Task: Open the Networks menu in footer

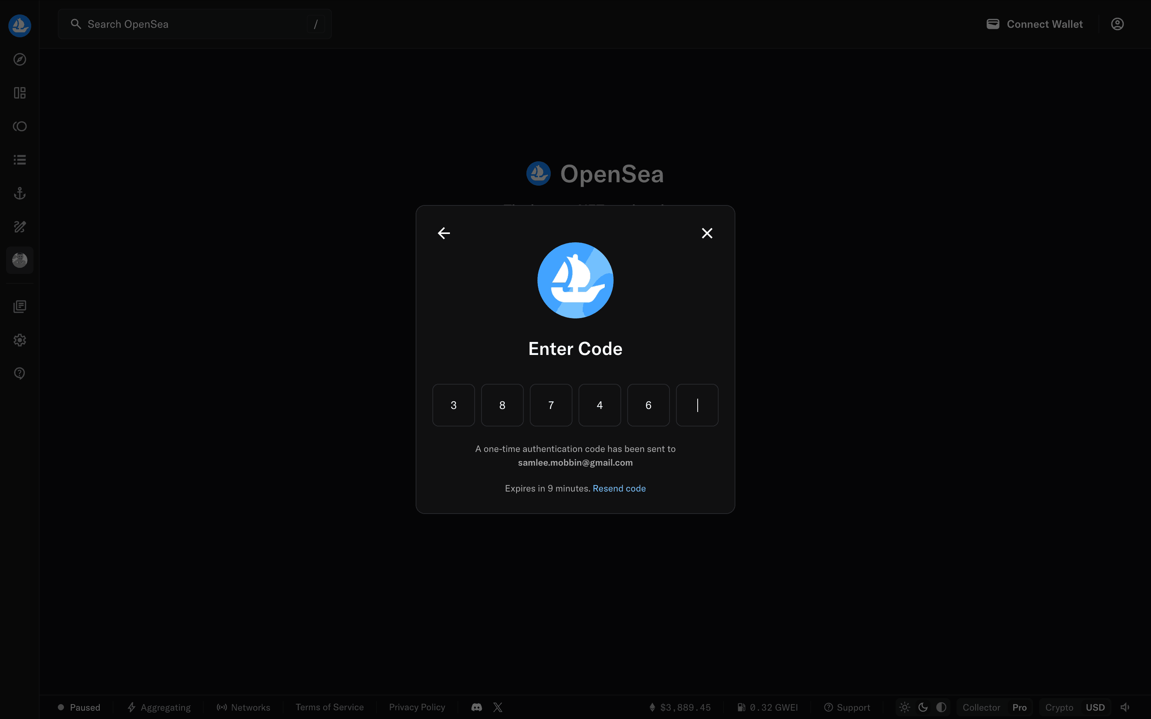Action: click(244, 707)
